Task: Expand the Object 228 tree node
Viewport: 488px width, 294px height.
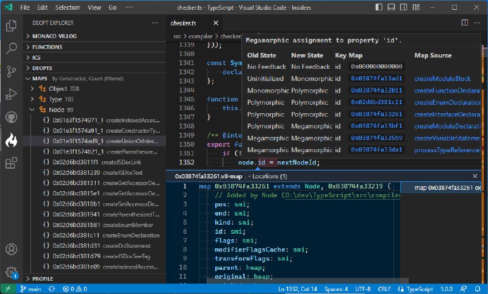Action: click(x=95, y=89)
